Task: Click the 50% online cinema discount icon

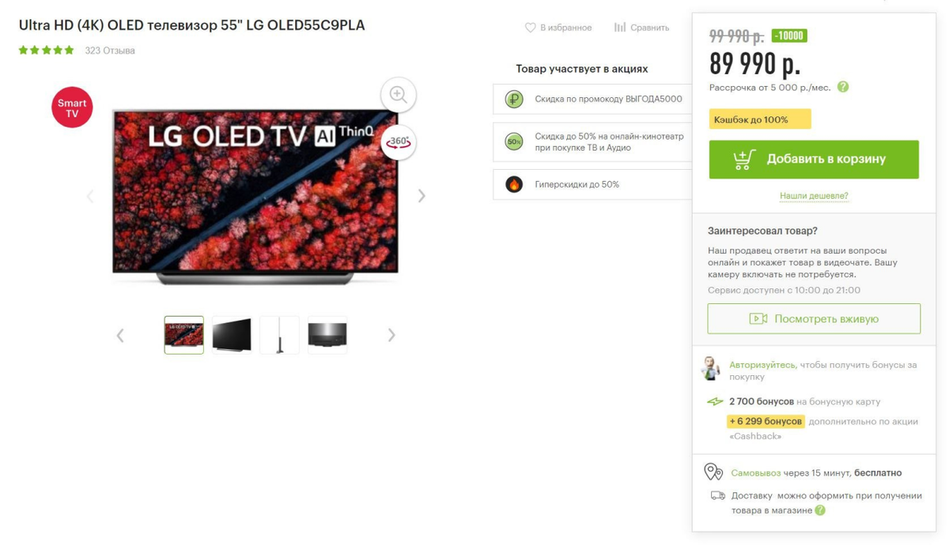Action: (514, 142)
